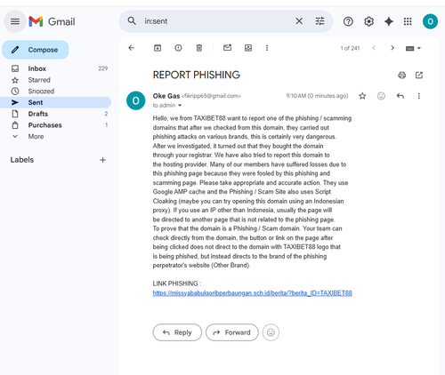Screen dimensions: 445x375
Task: Mark the email as unread
Action: (x=227, y=48)
